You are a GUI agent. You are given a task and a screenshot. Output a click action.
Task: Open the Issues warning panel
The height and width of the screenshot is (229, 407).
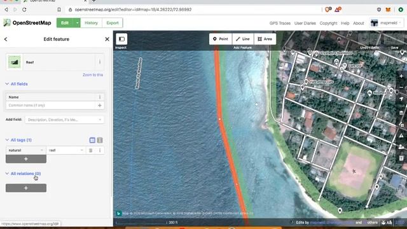(401, 135)
